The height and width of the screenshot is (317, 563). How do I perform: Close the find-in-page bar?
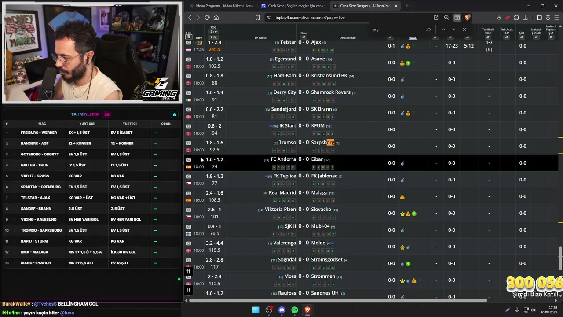point(464,29)
